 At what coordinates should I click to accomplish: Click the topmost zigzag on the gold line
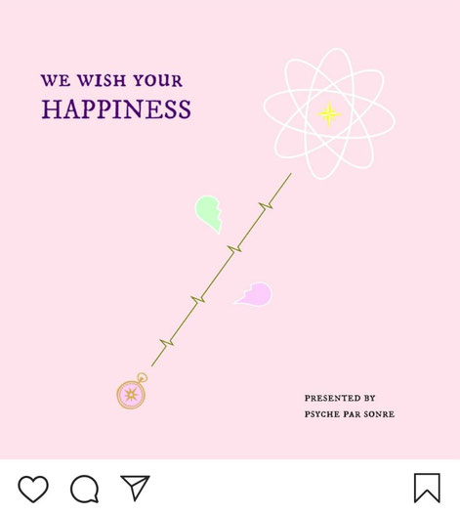coord(266,206)
